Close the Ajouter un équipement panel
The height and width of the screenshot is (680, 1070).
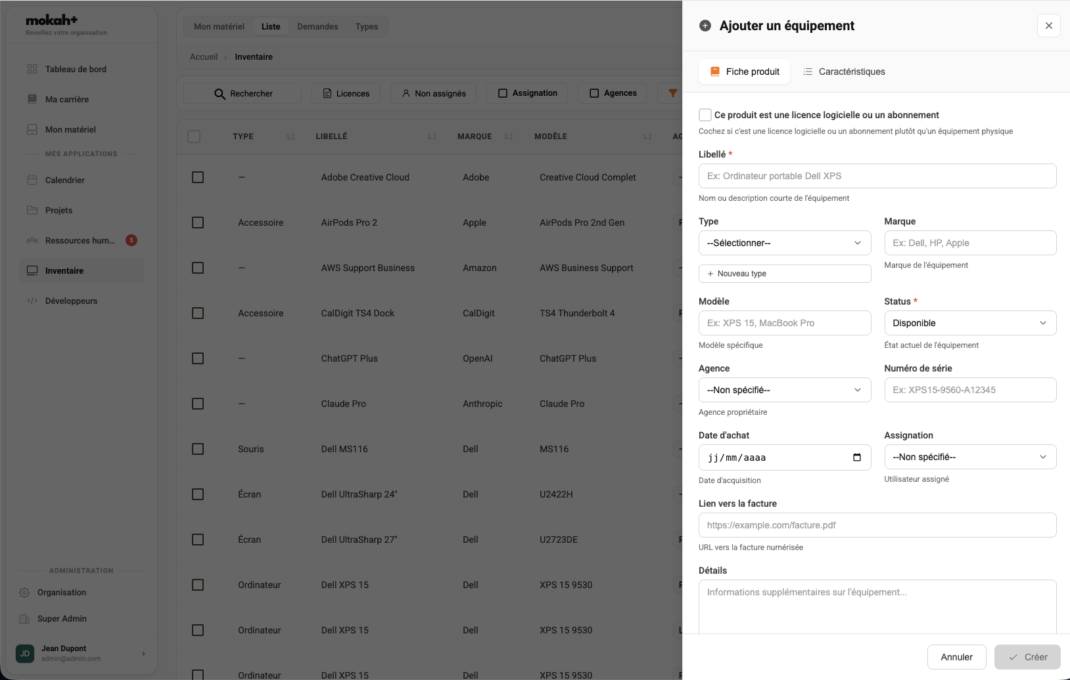click(x=1048, y=26)
